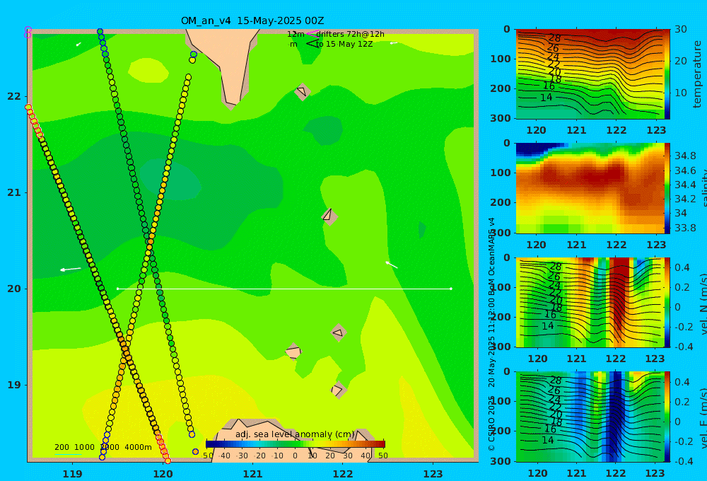Click the depth contour legend '200 1000 2000 4000m'
707x481 pixels.
[x=103, y=447]
